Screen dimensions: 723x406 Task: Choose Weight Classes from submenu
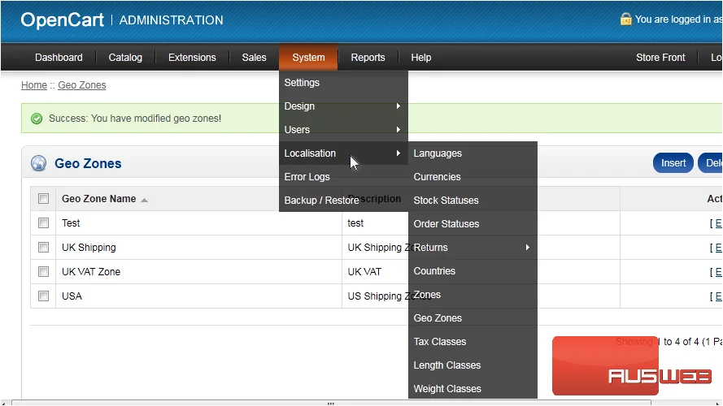tap(473, 388)
